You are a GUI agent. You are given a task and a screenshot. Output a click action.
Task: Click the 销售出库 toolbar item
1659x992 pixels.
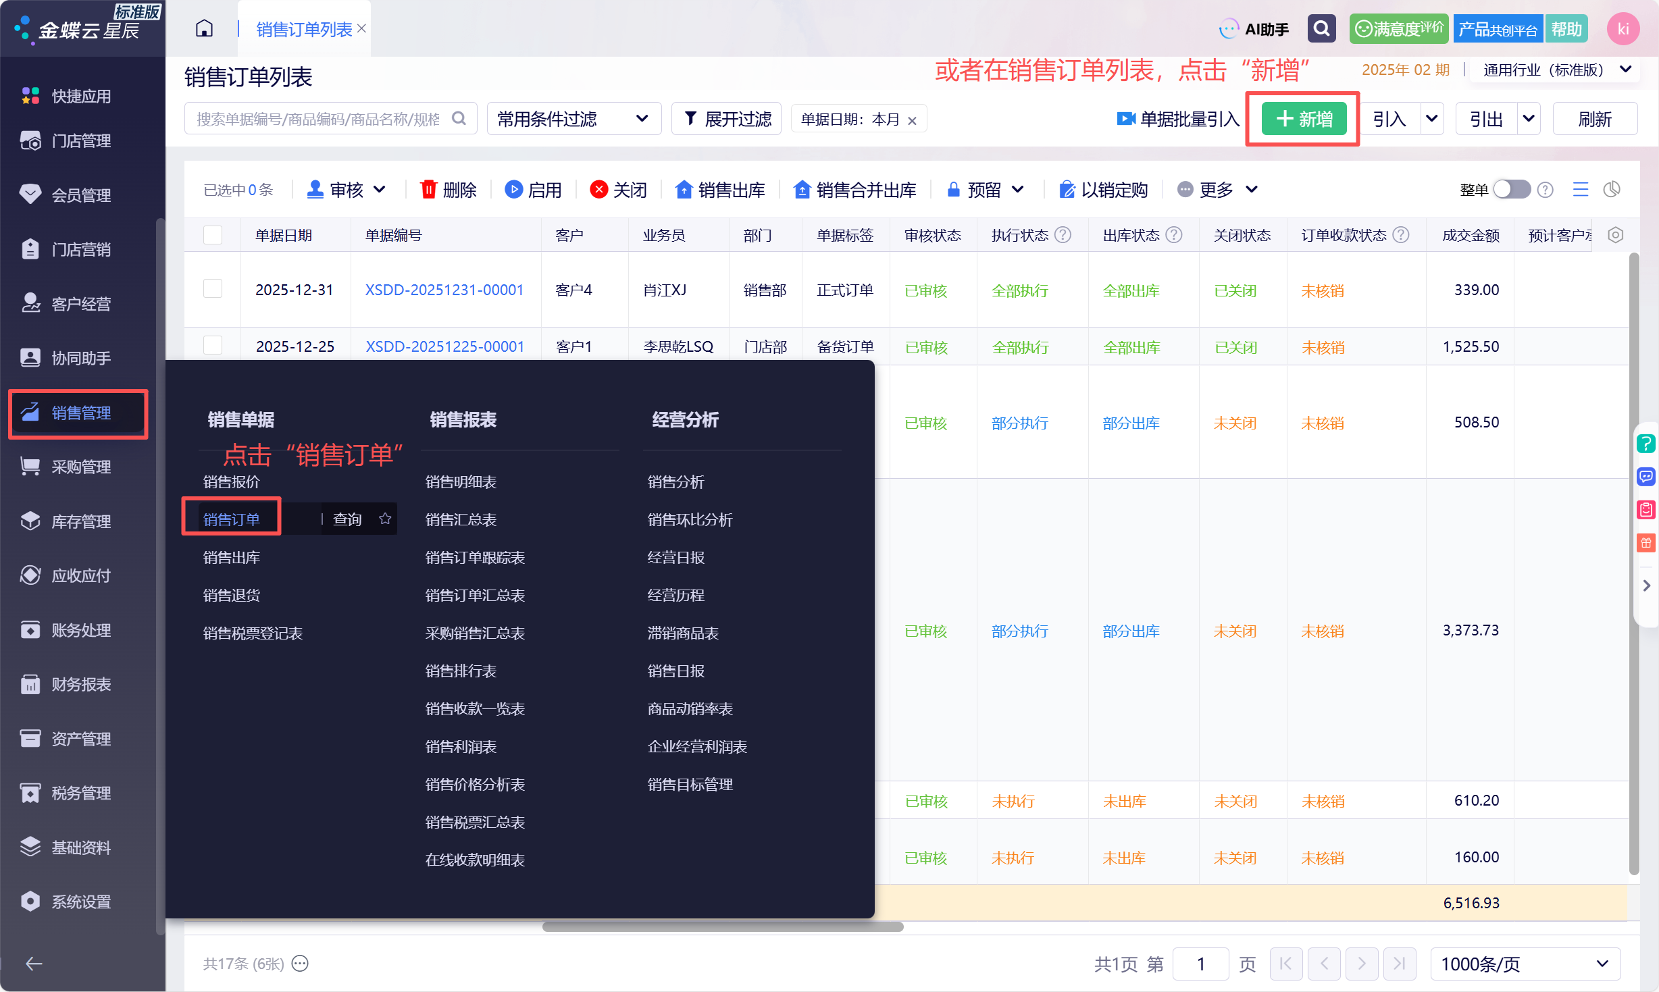720,190
